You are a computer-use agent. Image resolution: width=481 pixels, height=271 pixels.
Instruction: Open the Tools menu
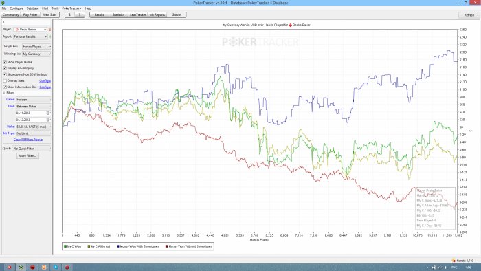pos(55,8)
